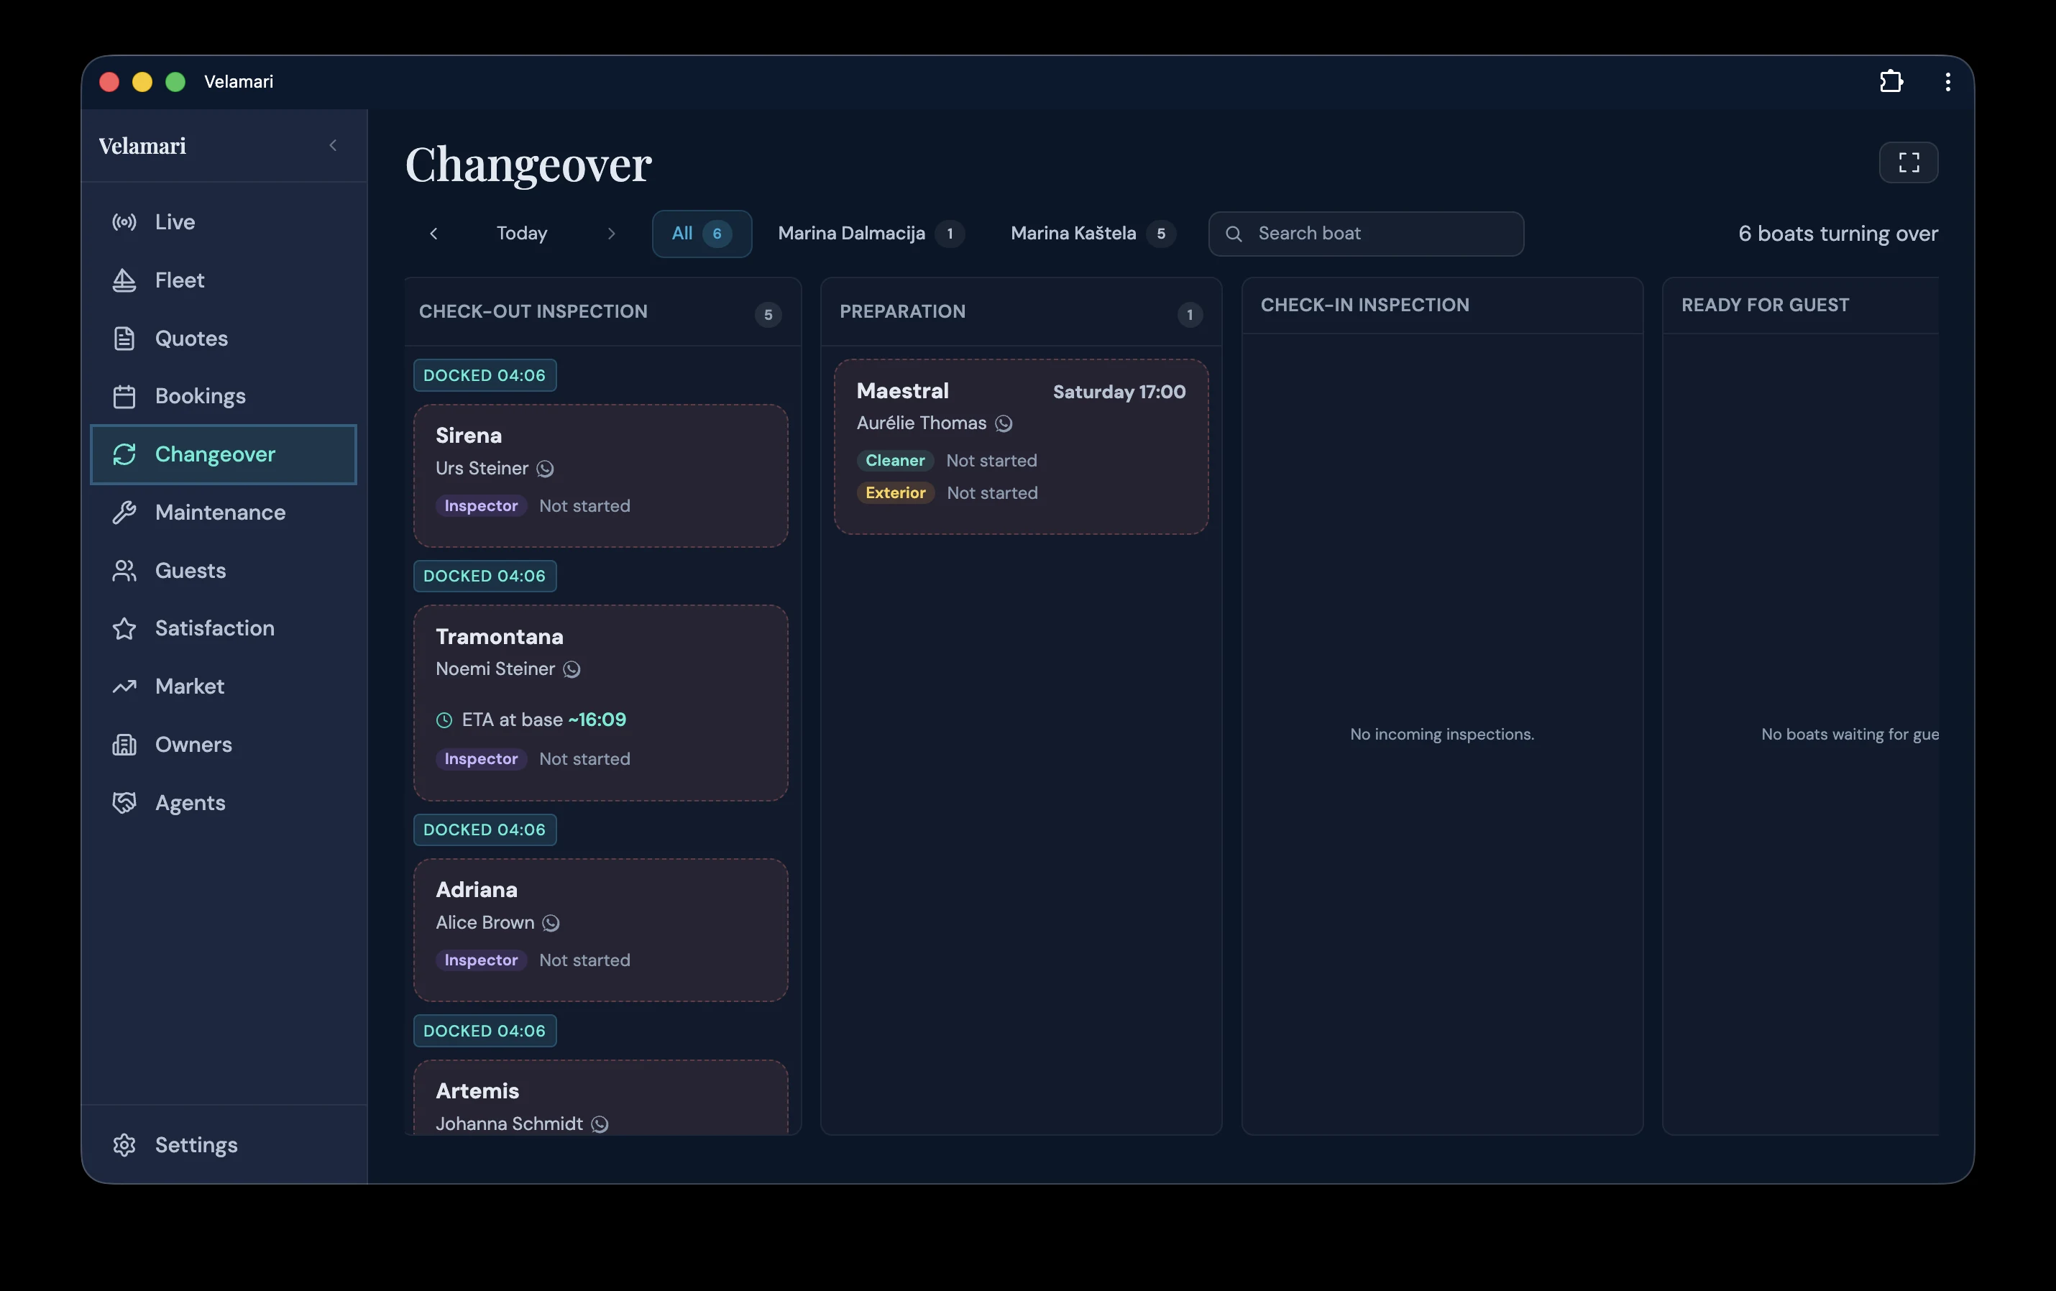Open the Live view icon
This screenshot has height=1291, width=2056.
pyautogui.click(x=124, y=222)
